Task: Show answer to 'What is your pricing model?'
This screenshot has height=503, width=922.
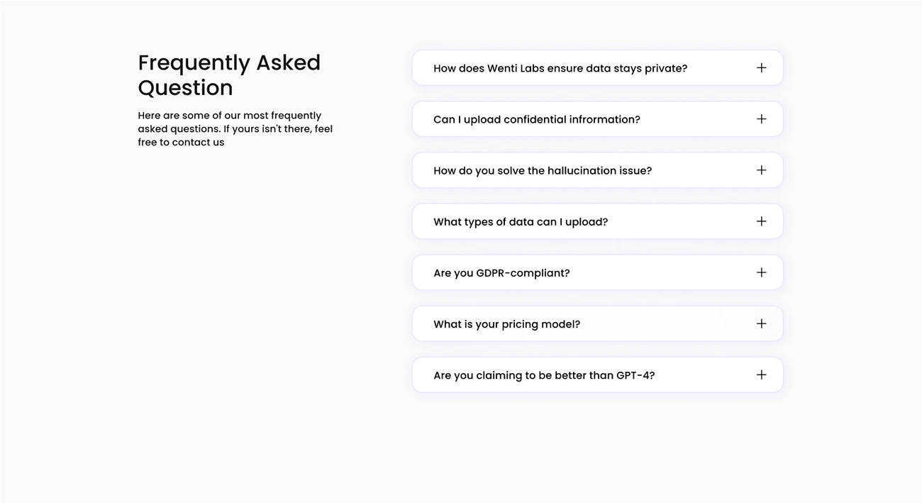Action: coord(597,324)
